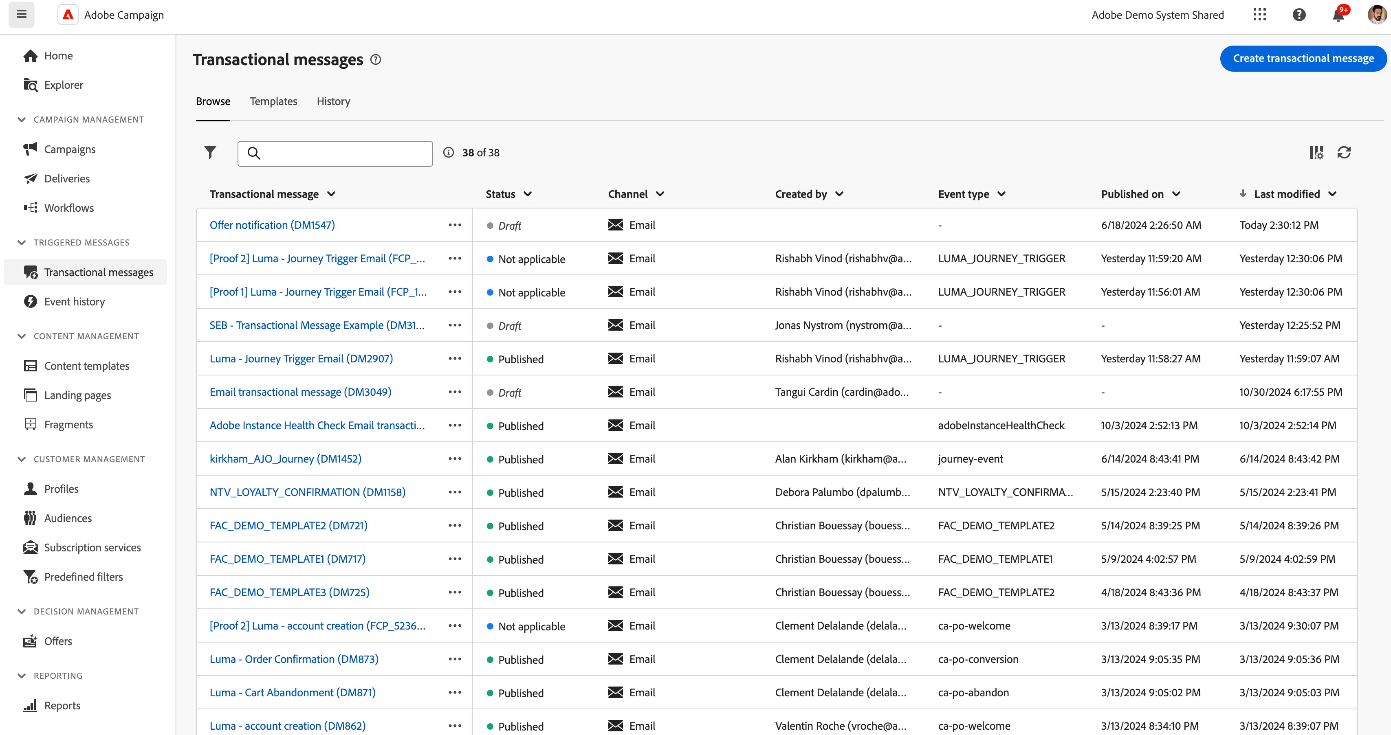
Task: Open the Status column dropdown
Action: click(528, 194)
